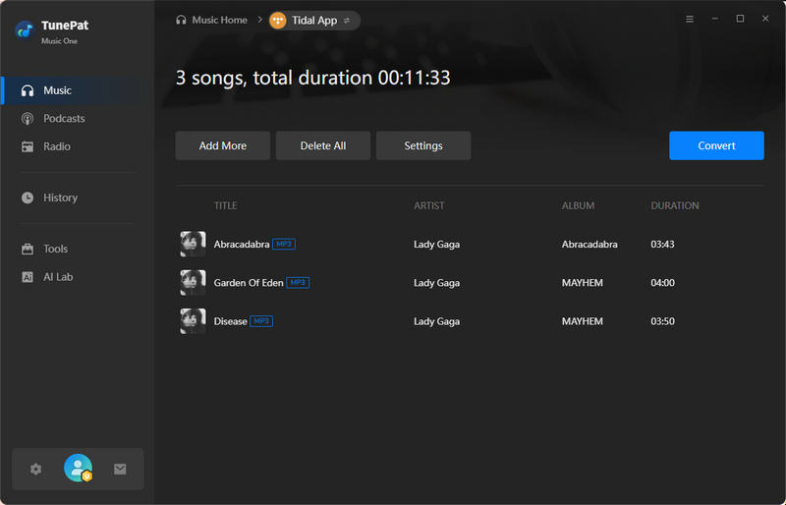
Task: Open the hamburger menu in title bar
Action: [689, 19]
